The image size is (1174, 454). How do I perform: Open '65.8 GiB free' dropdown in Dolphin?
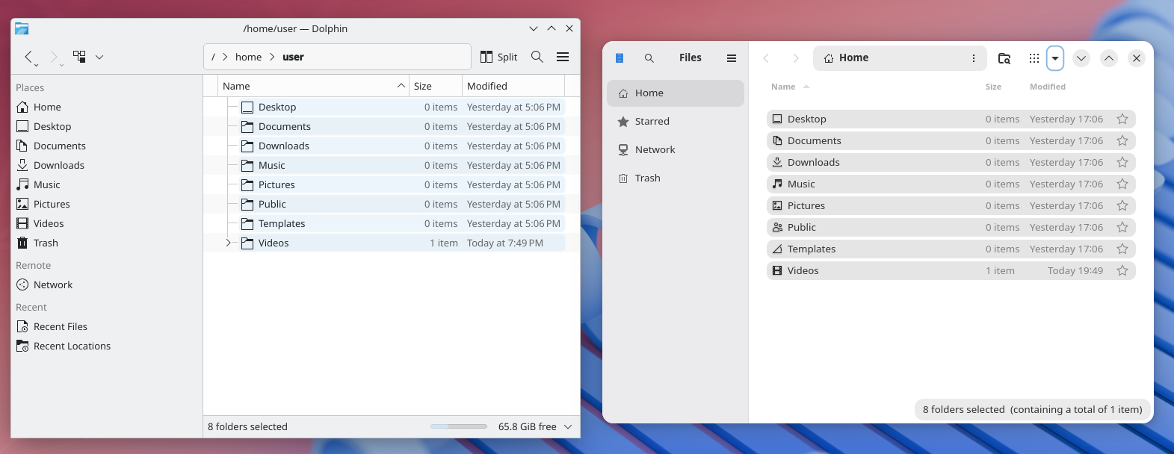tap(568, 426)
